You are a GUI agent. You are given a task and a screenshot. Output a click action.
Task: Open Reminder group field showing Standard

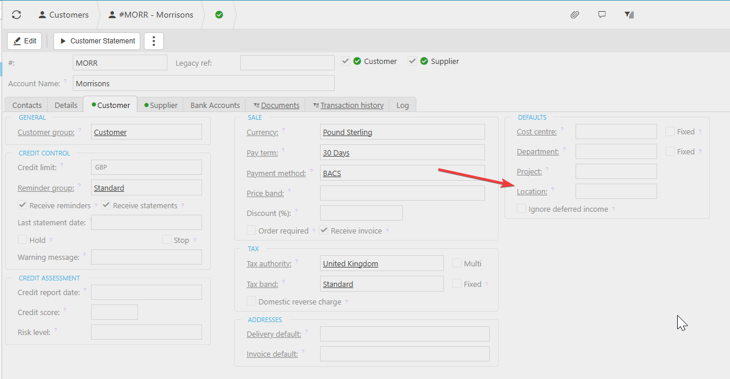point(146,188)
